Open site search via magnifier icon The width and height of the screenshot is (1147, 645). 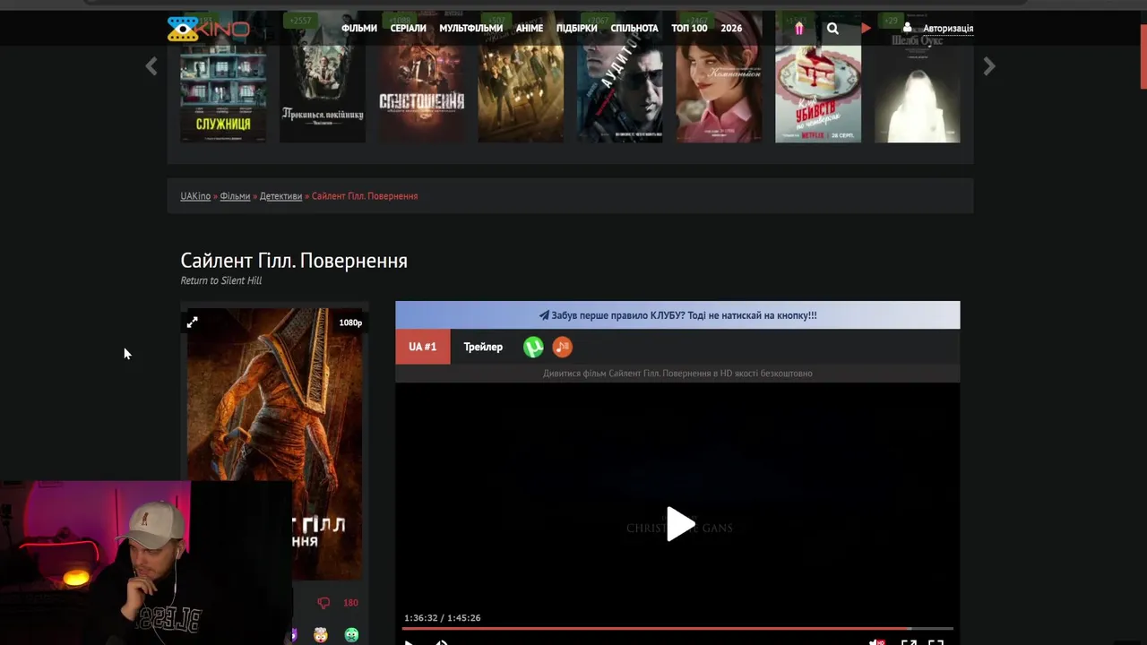coord(832,29)
